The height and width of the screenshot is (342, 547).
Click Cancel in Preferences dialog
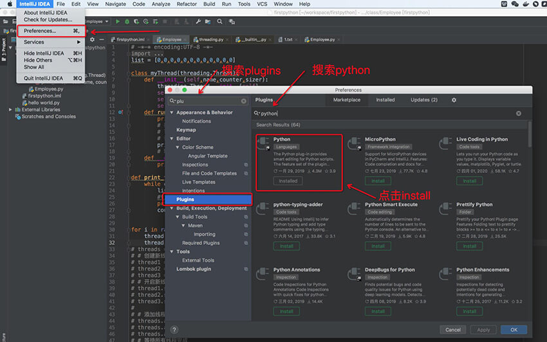click(453, 330)
